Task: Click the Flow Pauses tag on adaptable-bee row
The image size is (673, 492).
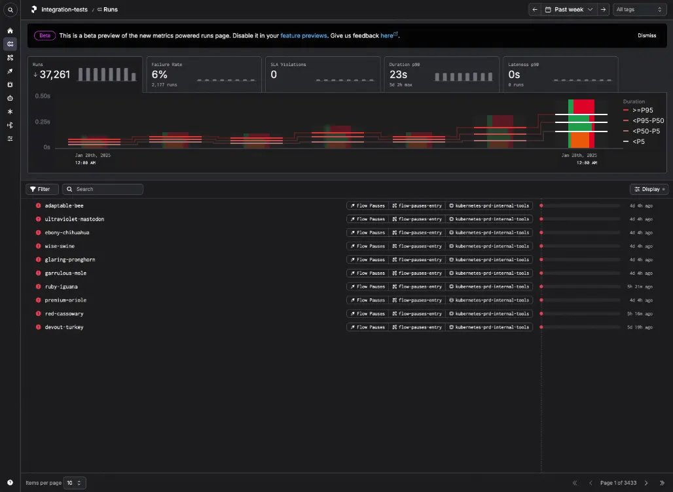Action: pyautogui.click(x=367, y=205)
